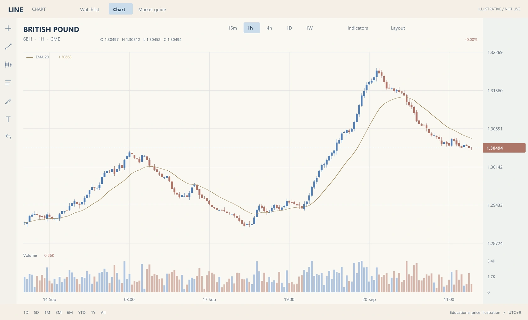This screenshot has width=528, height=320.
Task: Click the EMA 20 legend label
Action: (42, 57)
